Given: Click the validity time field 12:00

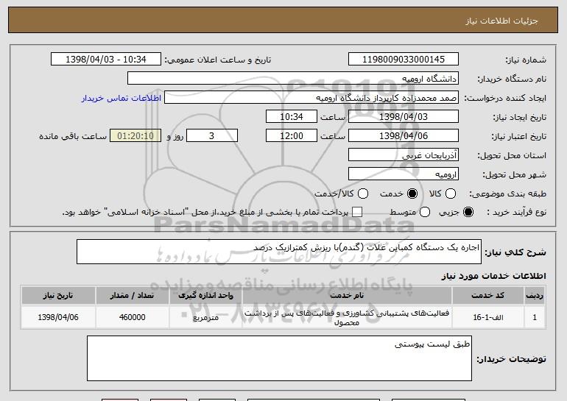Looking at the screenshot, I should tap(292, 136).
